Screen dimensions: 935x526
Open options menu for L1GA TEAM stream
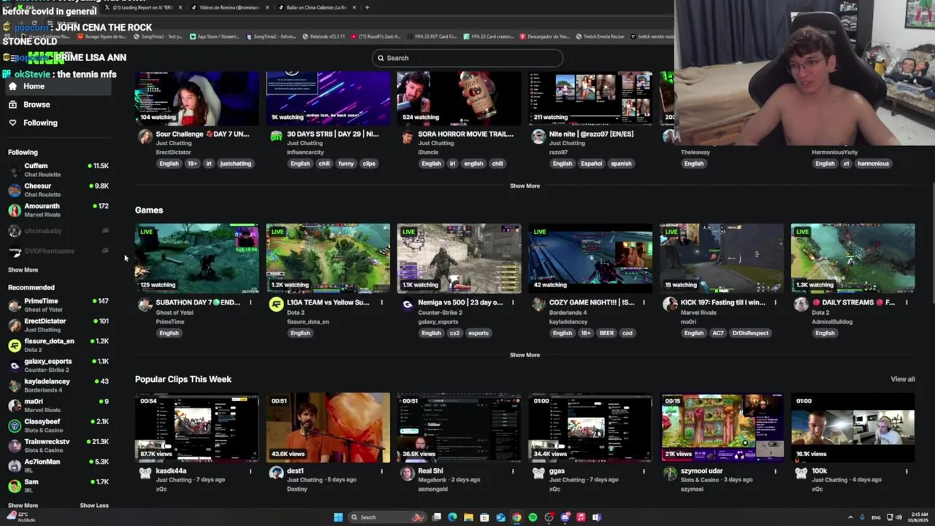pyautogui.click(x=381, y=302)
